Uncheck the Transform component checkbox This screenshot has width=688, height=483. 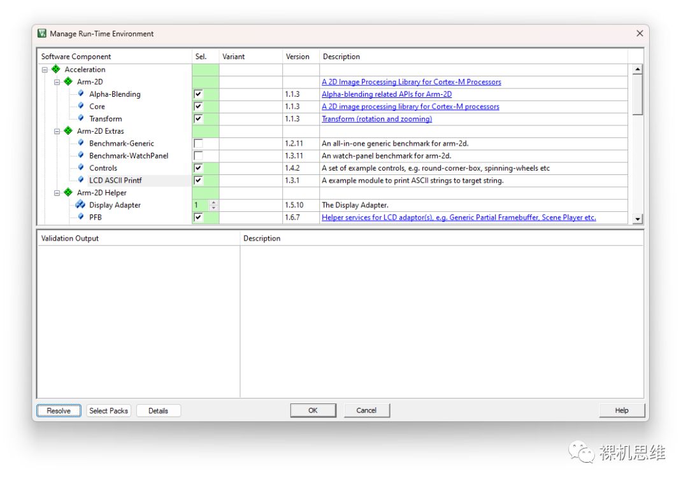198,119
